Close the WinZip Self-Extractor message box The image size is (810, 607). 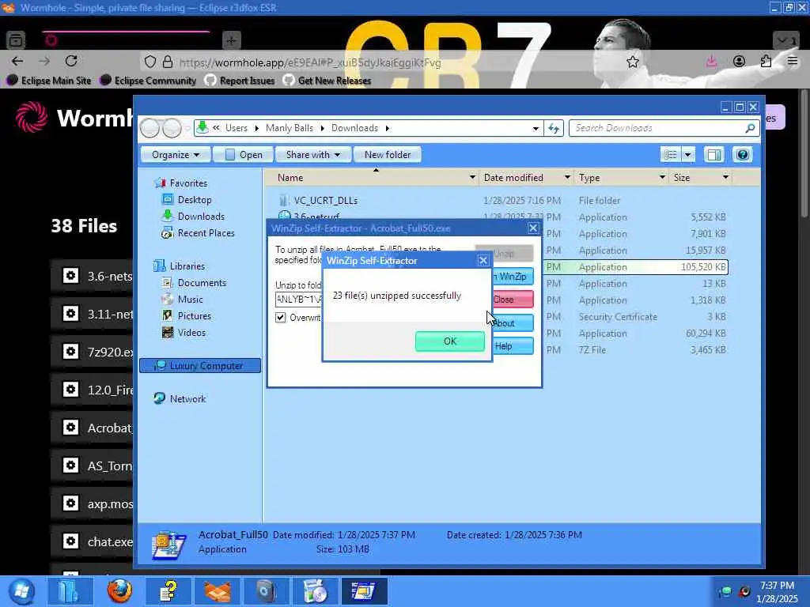483,261
